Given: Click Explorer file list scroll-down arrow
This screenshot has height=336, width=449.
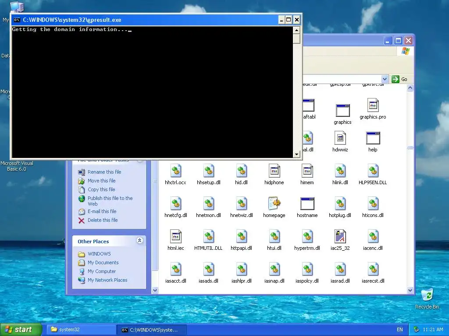Looking at the screenshot, I should coord(410,290).
